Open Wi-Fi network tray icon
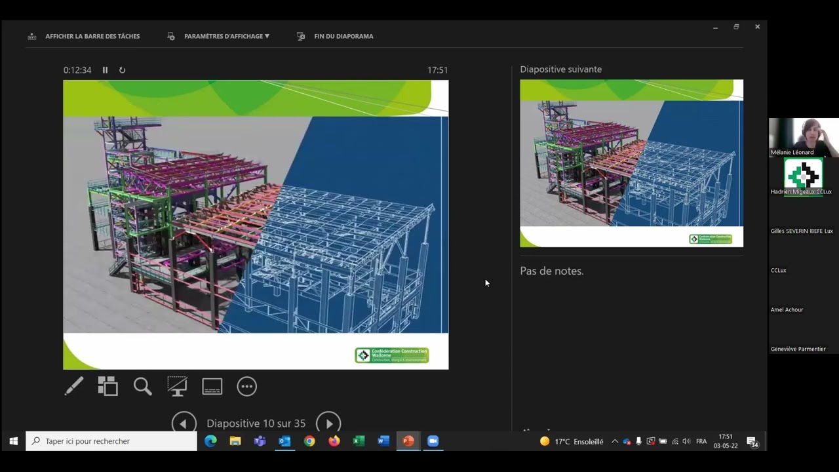This screenshot has height=472, width=839. coord(674,441)
